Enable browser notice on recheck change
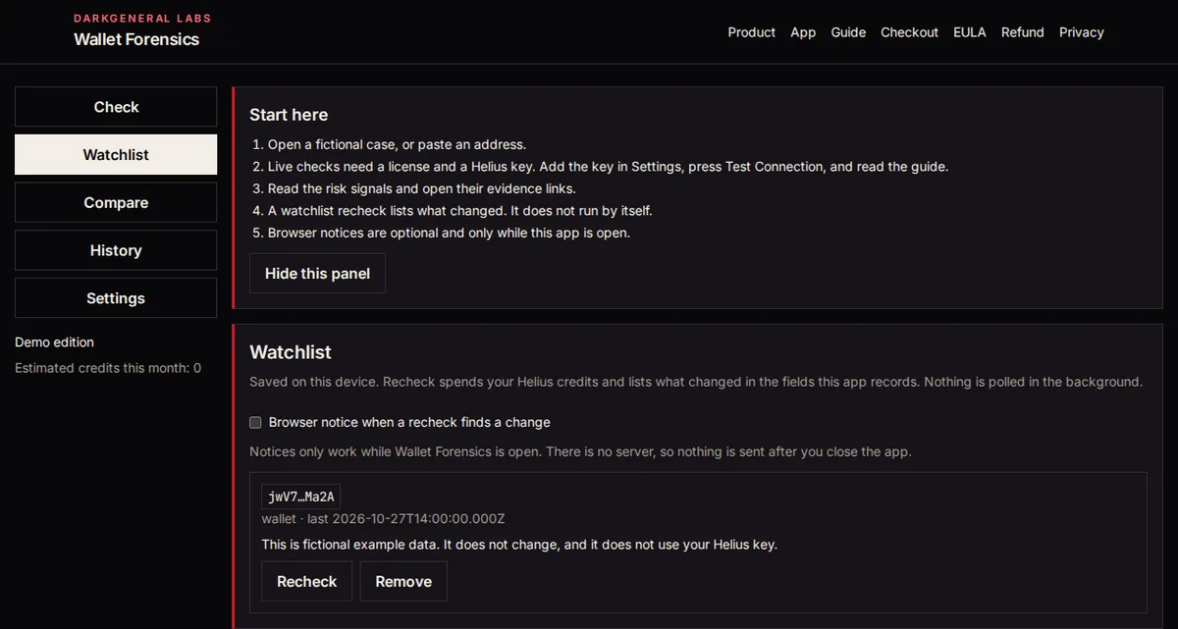 point(255,423)
